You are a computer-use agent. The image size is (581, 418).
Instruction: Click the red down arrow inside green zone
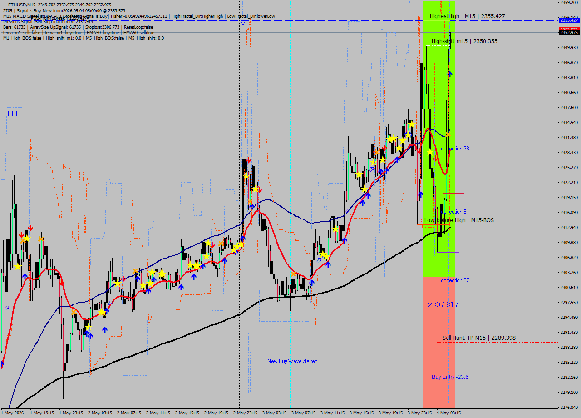tap(435, 158)
